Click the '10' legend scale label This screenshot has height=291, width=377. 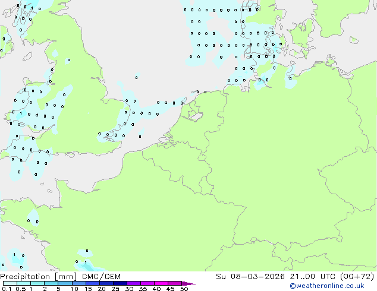74,289
